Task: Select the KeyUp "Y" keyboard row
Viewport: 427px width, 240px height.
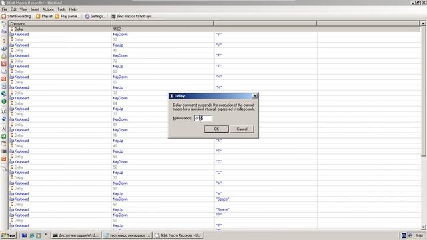Action: point(214,45)
